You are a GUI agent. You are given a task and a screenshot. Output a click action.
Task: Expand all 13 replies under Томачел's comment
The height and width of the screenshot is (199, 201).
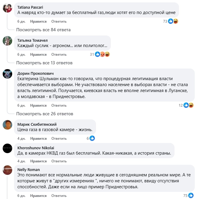click(44, 63)
